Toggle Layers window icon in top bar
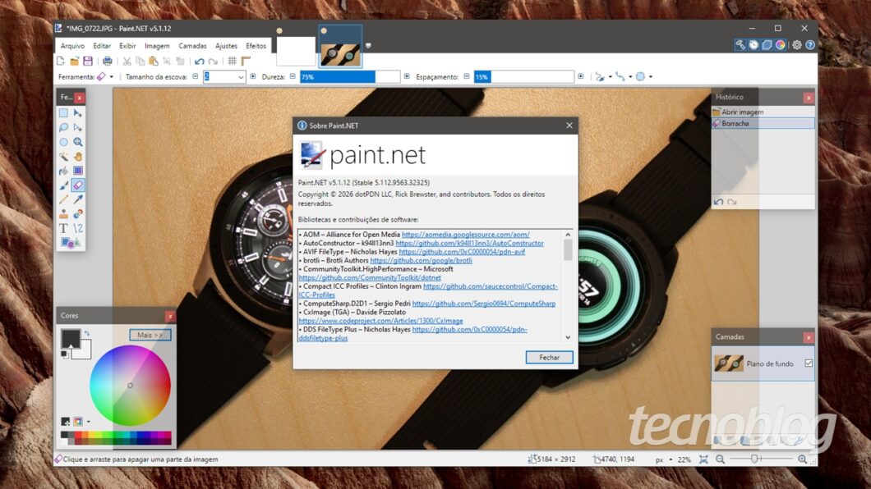Screen dimensions: 871x489 767,45
